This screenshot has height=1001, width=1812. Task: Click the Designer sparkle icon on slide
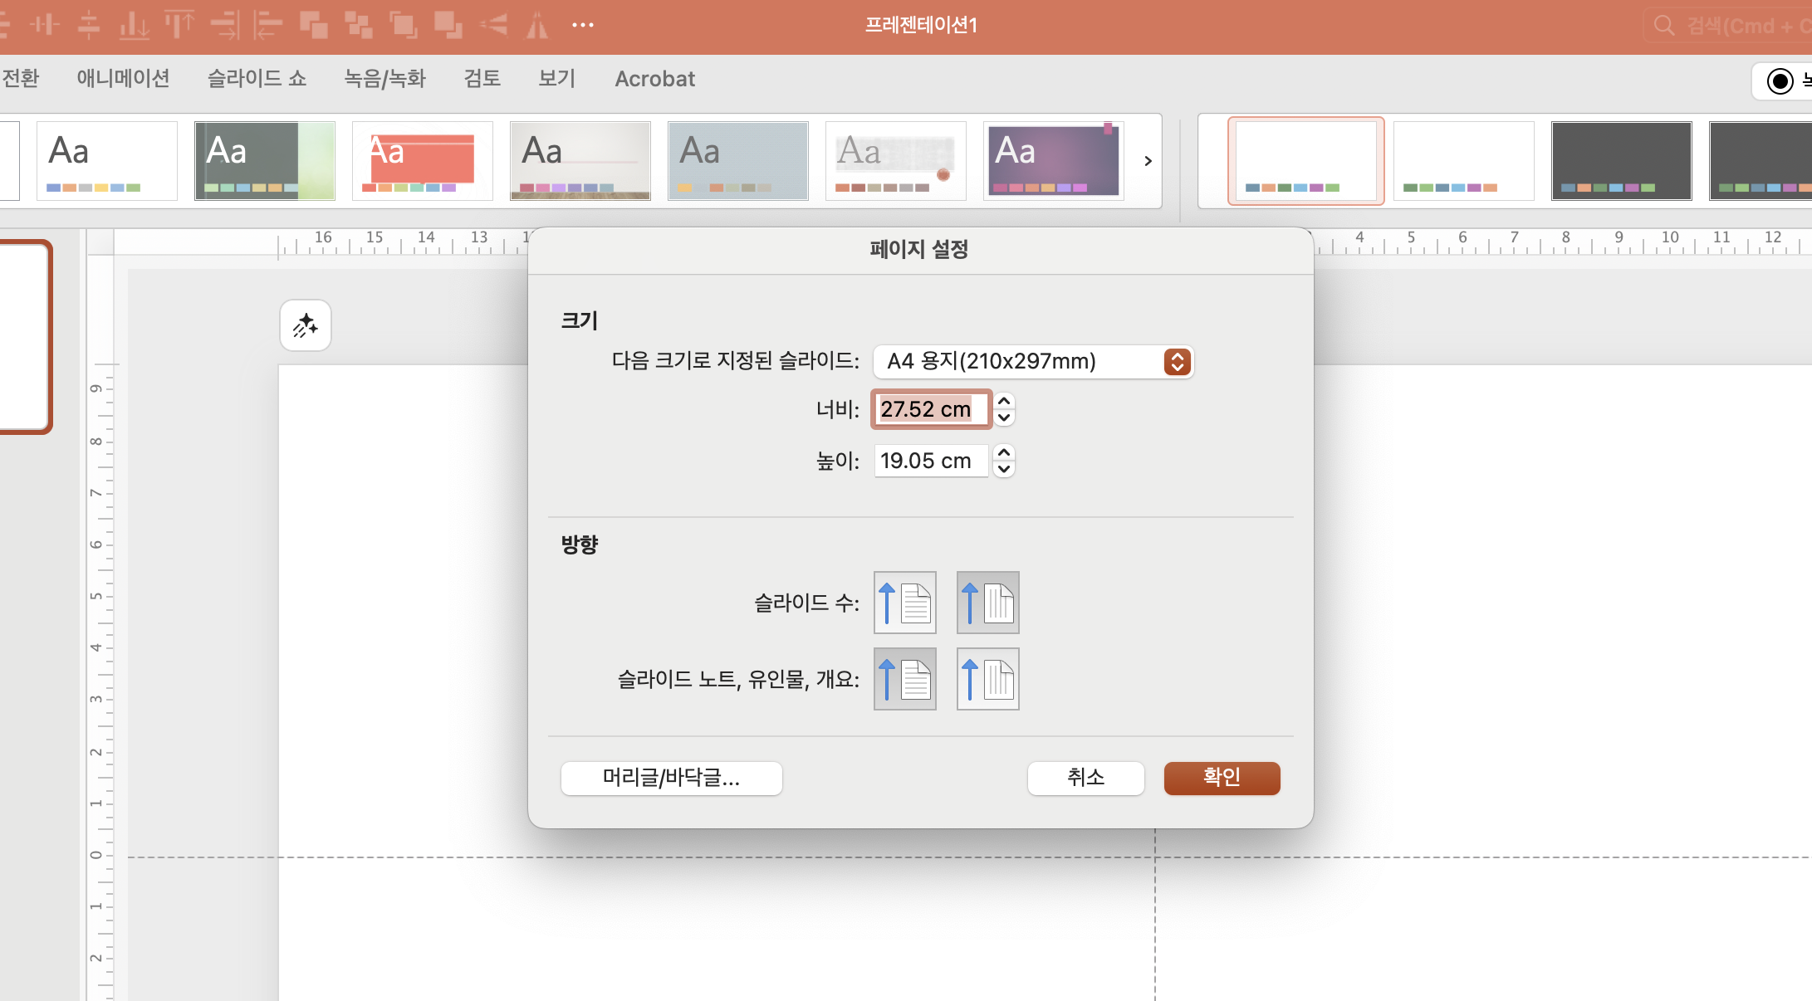pos(306,325)
